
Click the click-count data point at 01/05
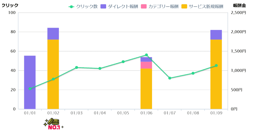[123, 62]
